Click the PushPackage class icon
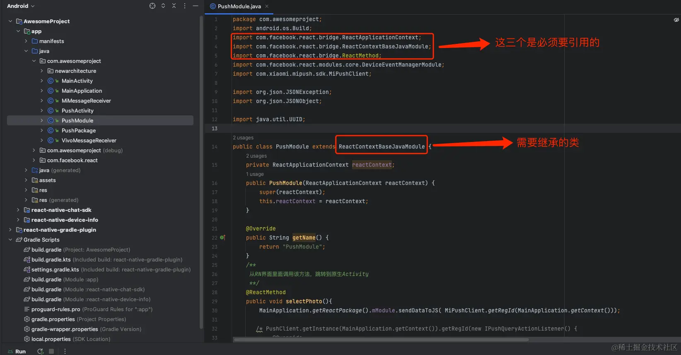Screen dimensions: 681x355 [x=51, y=130]
